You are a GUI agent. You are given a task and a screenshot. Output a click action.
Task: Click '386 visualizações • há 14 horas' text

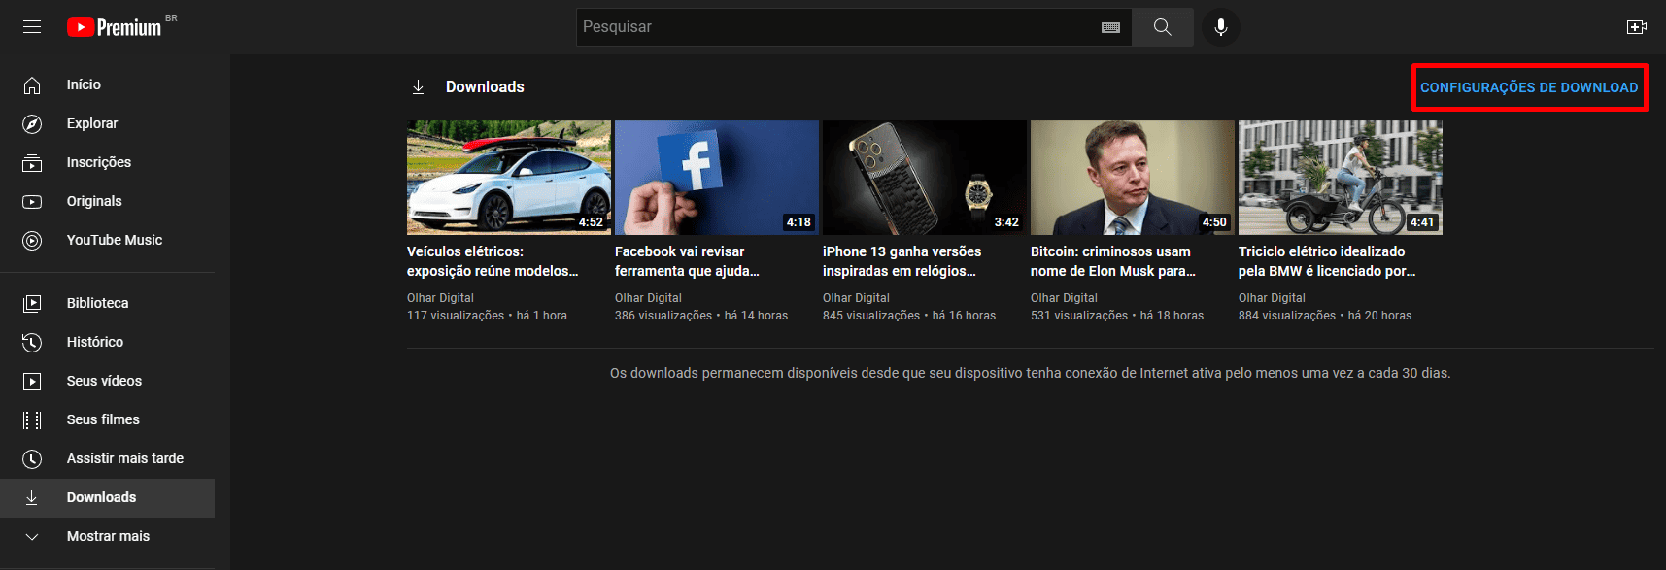[701, 316]
